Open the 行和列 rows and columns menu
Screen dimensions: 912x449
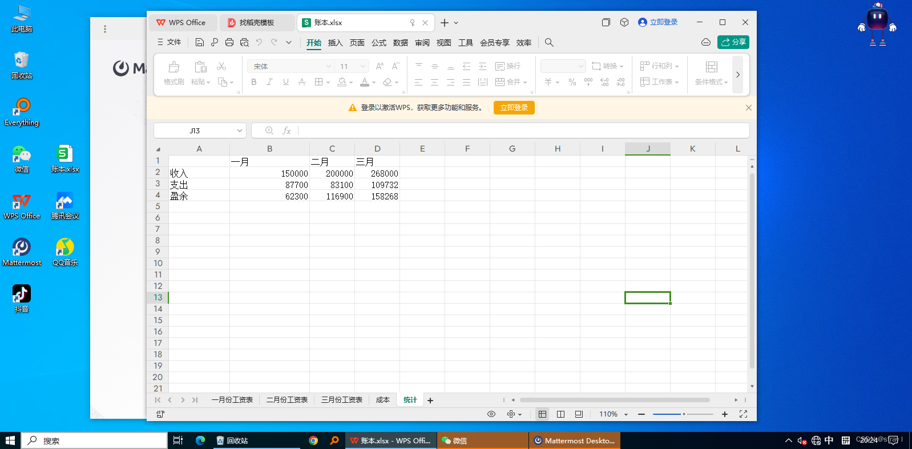[660, 66]
